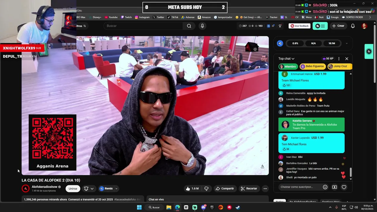Click the trophy icon in header

[x=280, y=26]
